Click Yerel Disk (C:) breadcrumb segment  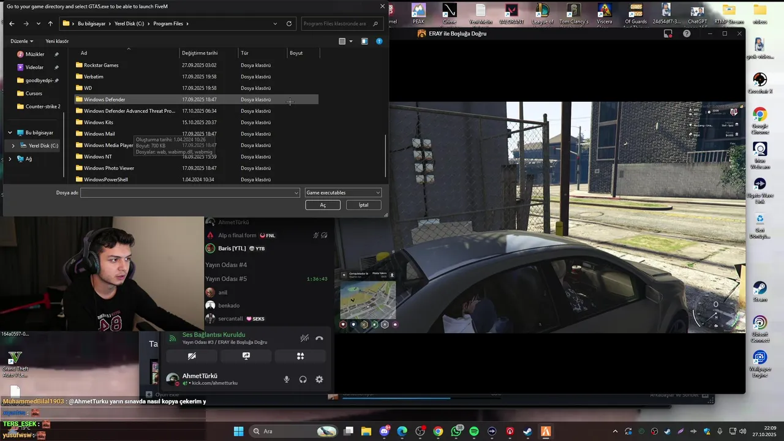click(x=129, y=24)
